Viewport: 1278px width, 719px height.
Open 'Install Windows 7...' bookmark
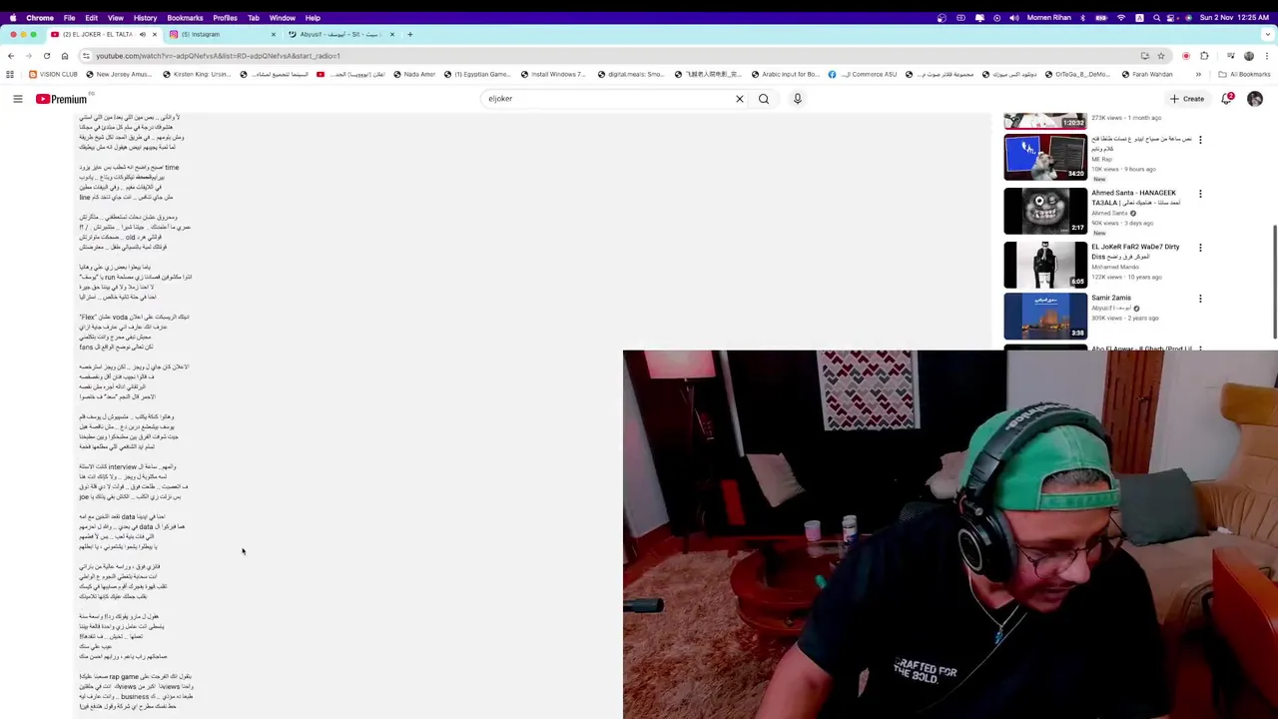552,74
